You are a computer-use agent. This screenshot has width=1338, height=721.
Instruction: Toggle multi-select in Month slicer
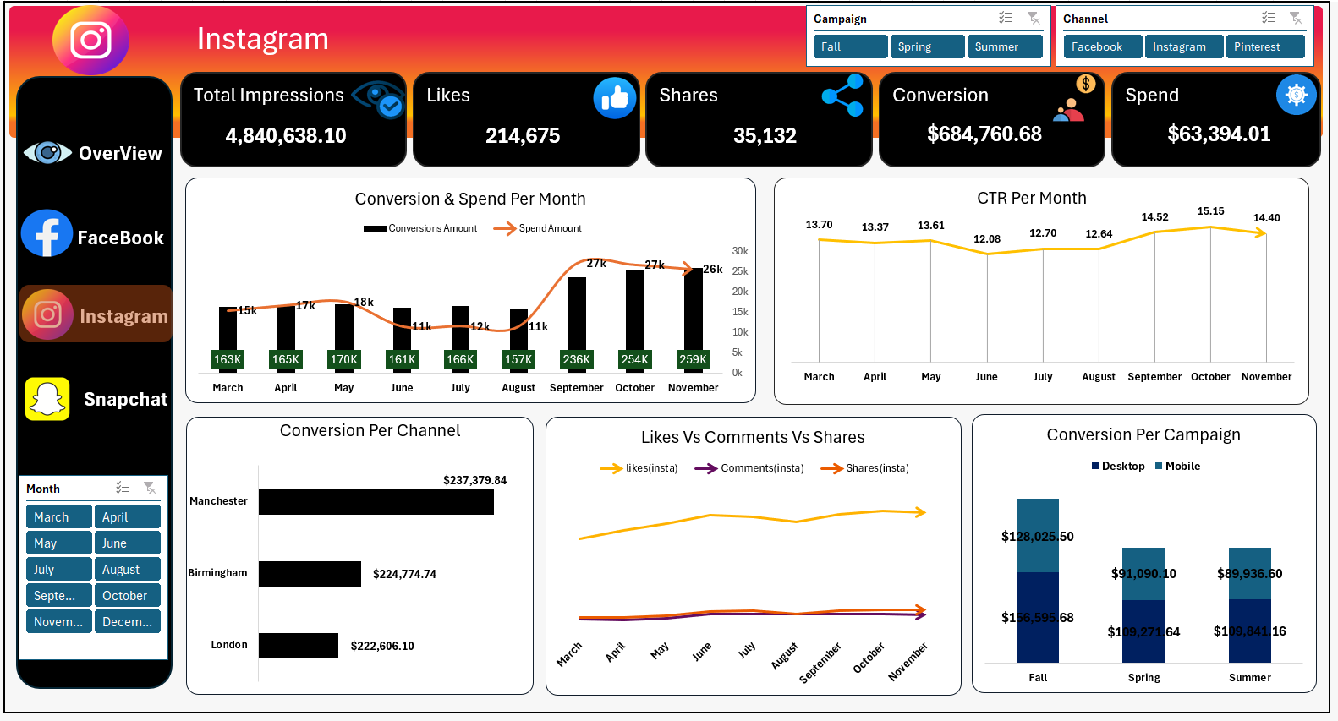(123, 488)
